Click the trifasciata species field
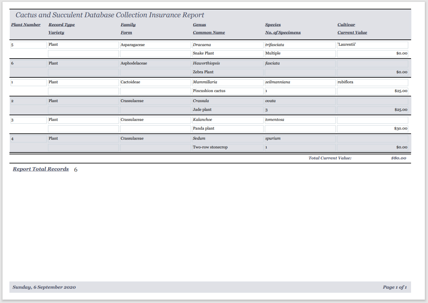Image resolution: width=428 pixels, height=303 pixels. click(x=300, y=45)
